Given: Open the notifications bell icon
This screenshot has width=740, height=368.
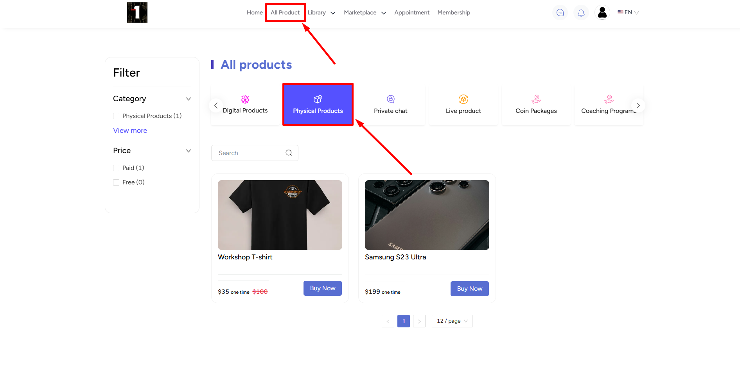Looking at the screenshot, I should point(581,13).
